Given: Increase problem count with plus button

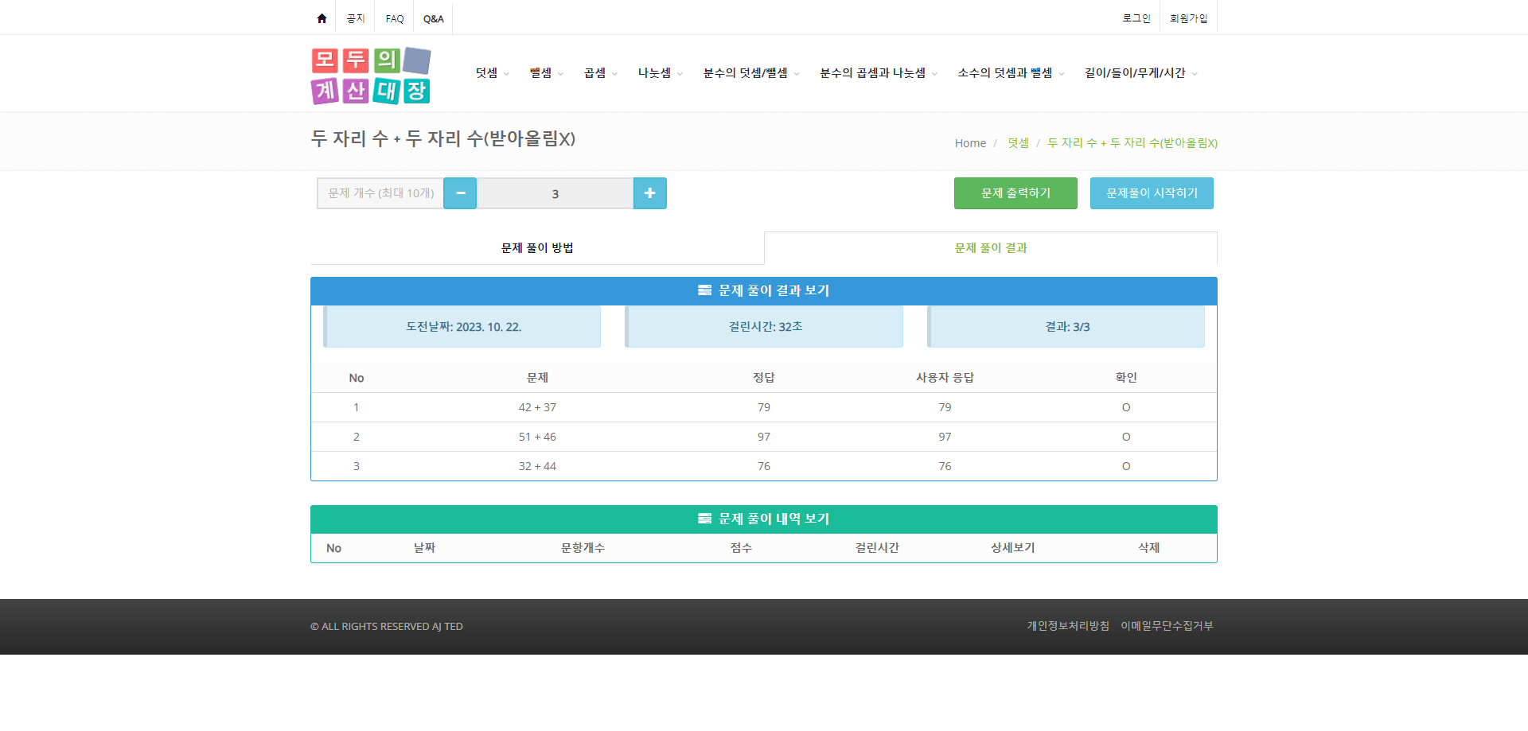Looking at the screenshot, I should pyautogui.click(x=650, y=193).
